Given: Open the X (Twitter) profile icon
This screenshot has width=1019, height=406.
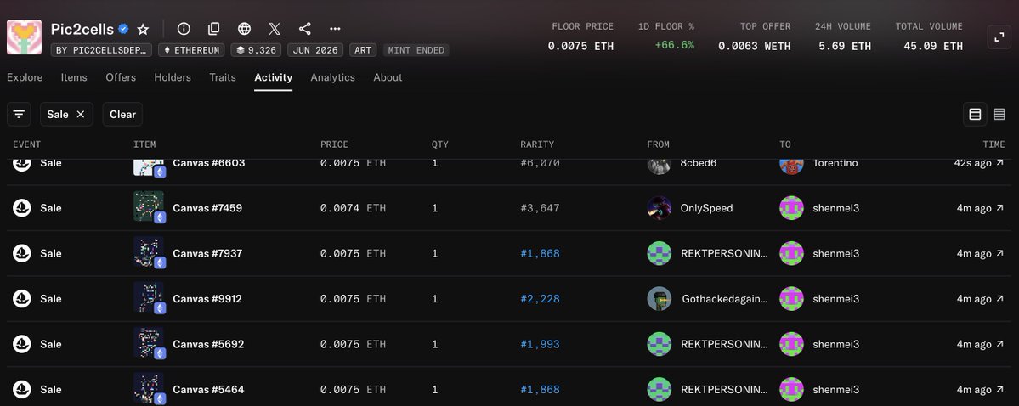Looking at the screenshot, I should 275,29.
